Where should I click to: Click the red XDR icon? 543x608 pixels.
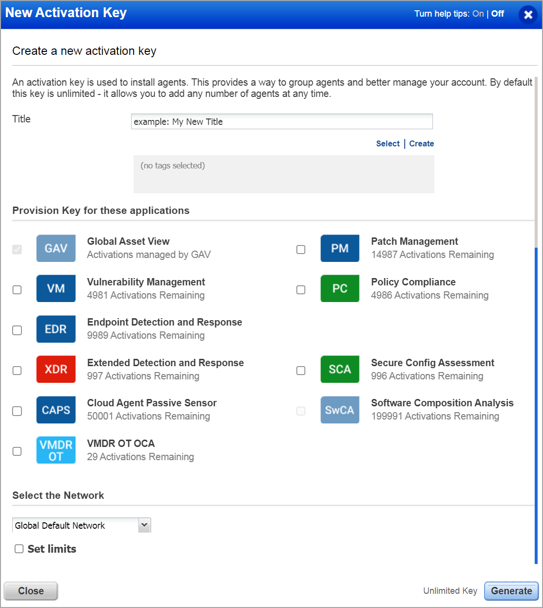[x=56, y=369]
